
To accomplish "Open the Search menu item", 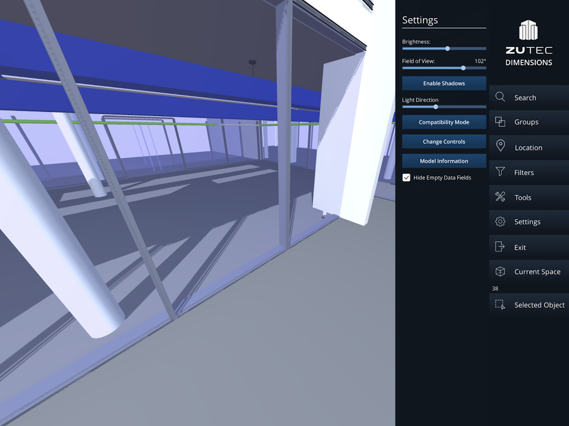I will tap(529, 97).
